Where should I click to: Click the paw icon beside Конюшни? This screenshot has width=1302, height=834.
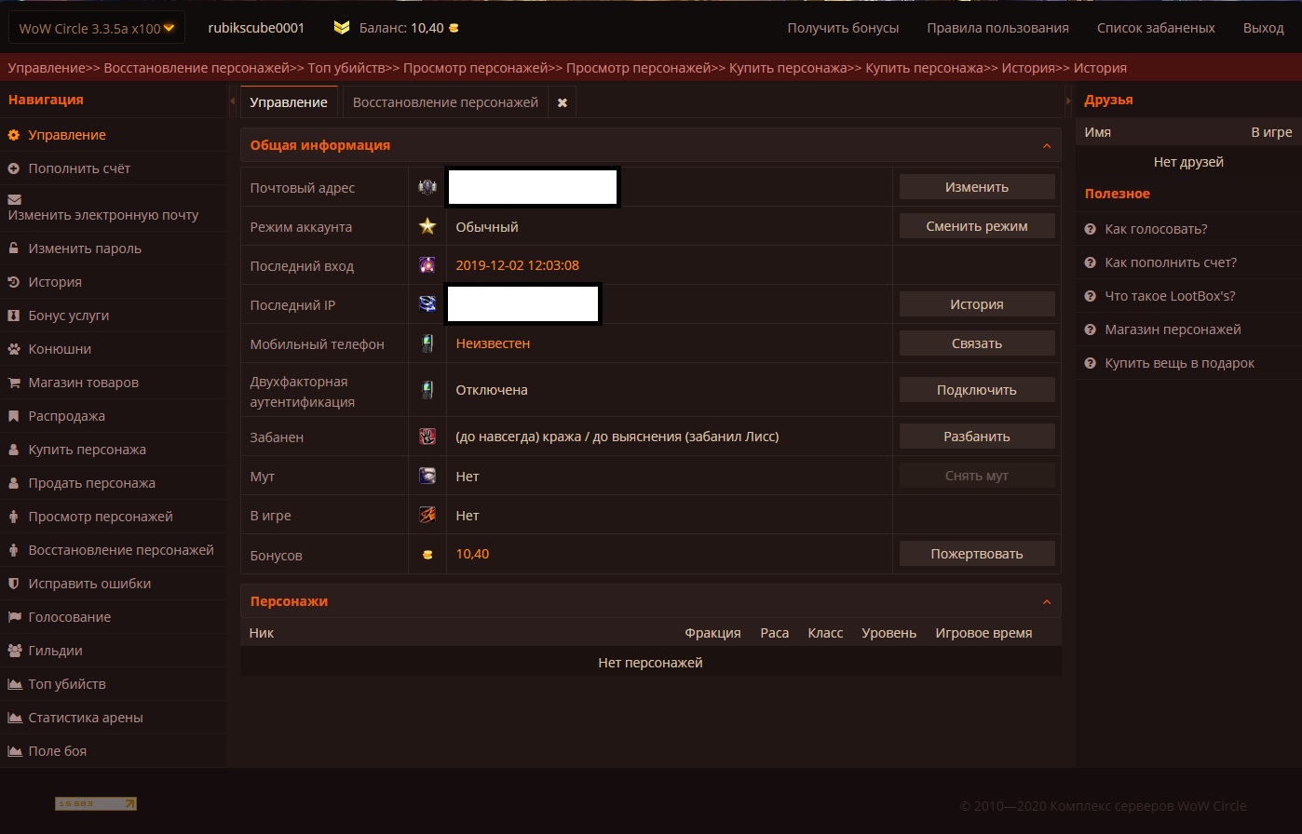14,349
